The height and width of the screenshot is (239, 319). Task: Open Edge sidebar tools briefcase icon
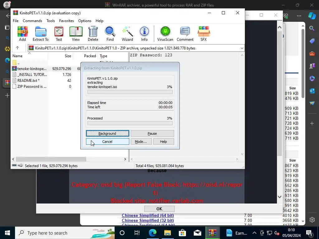[312, 54]
